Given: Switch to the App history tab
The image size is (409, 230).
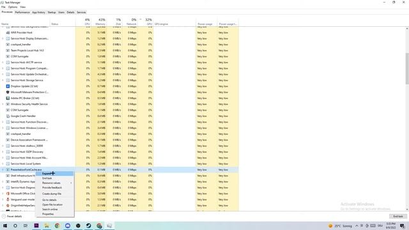Looking at the screenshot, I should pyautogui.click(x=38, y=12).
